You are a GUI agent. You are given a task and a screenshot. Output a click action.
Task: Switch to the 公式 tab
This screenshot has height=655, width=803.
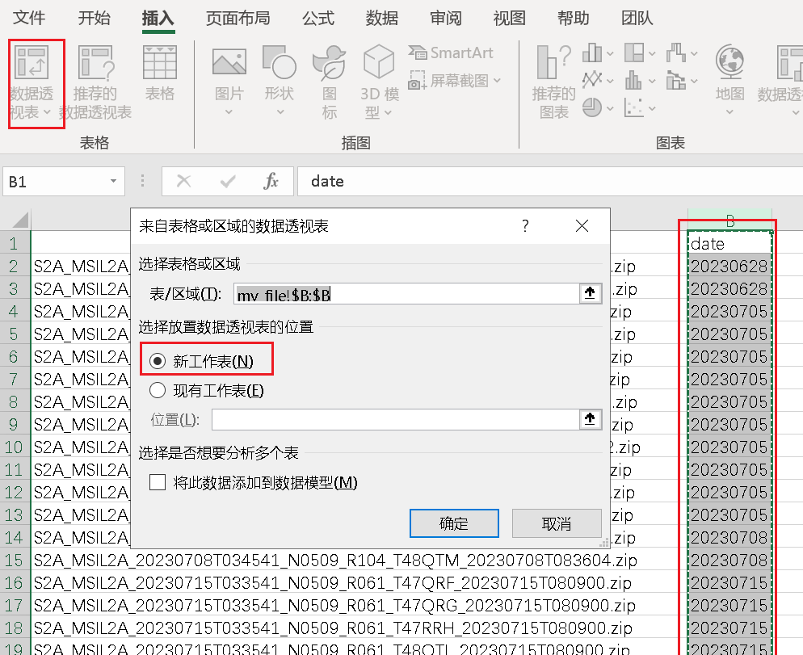(x=318, y=18)
